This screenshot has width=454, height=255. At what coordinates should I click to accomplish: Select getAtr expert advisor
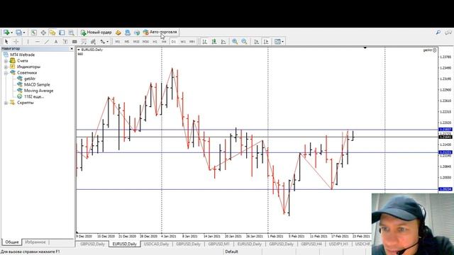pos(30,79)
